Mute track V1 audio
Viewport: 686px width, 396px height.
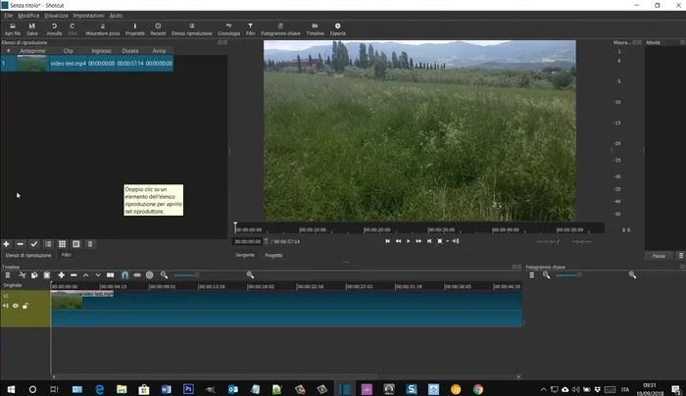(x=6, y=306)
